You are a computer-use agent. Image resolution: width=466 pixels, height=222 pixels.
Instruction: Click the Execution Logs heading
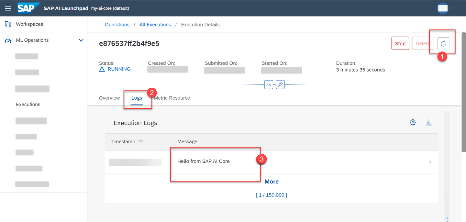(135, 123)
